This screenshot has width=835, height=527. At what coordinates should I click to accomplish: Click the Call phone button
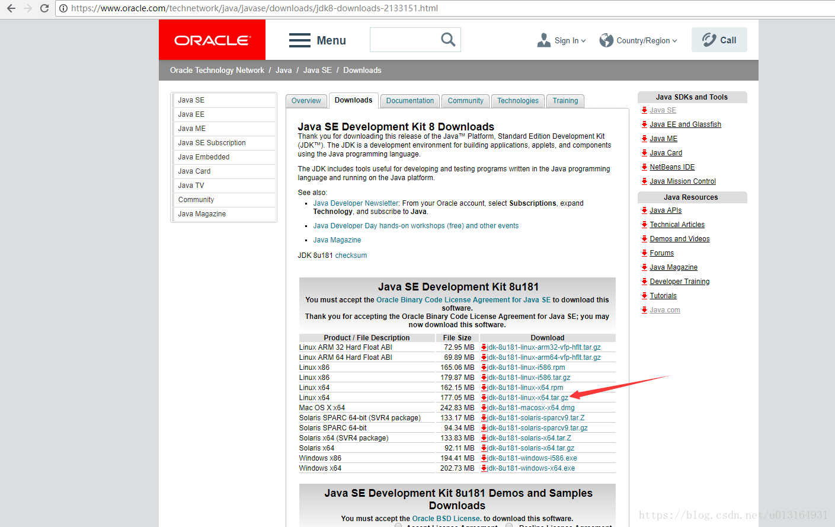click(719, 40)
